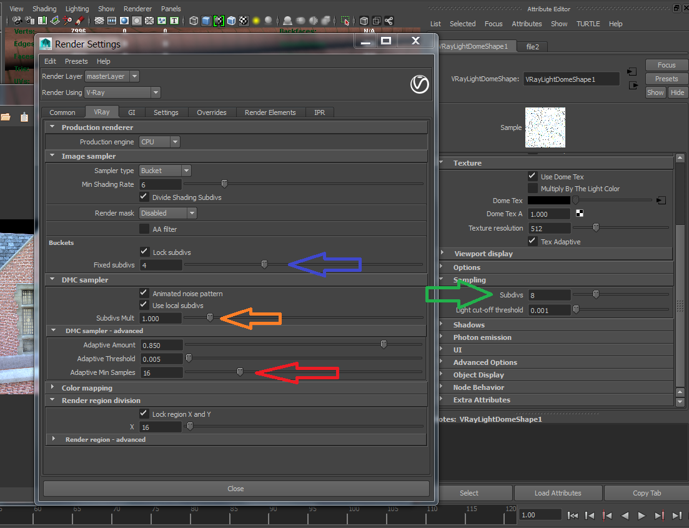Click the Dome Tex A checker icon
Screen dimensions: 689x528
tap(580, 214)
